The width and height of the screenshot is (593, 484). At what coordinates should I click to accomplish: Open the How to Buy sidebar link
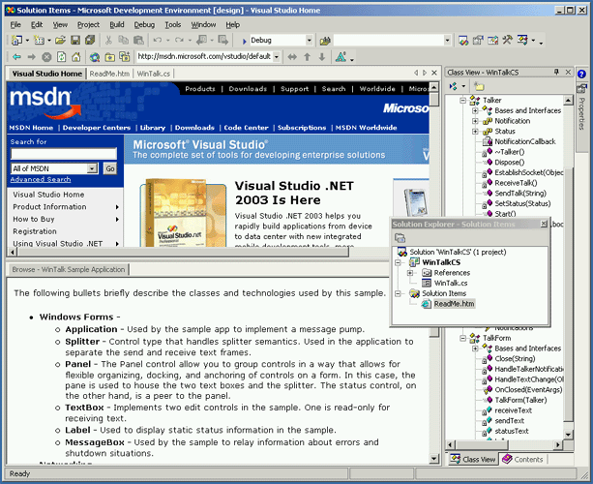click(x=34, y=219)
